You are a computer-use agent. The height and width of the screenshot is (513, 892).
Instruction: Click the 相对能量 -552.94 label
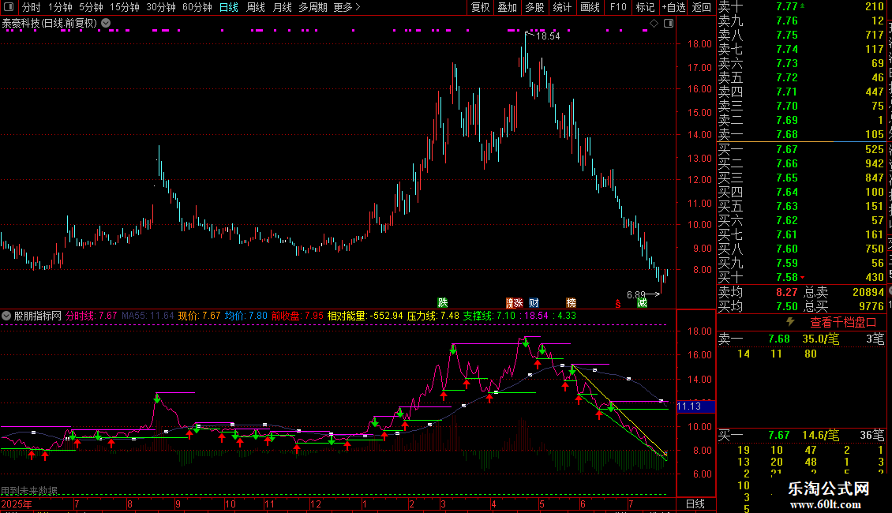point(365,316)
